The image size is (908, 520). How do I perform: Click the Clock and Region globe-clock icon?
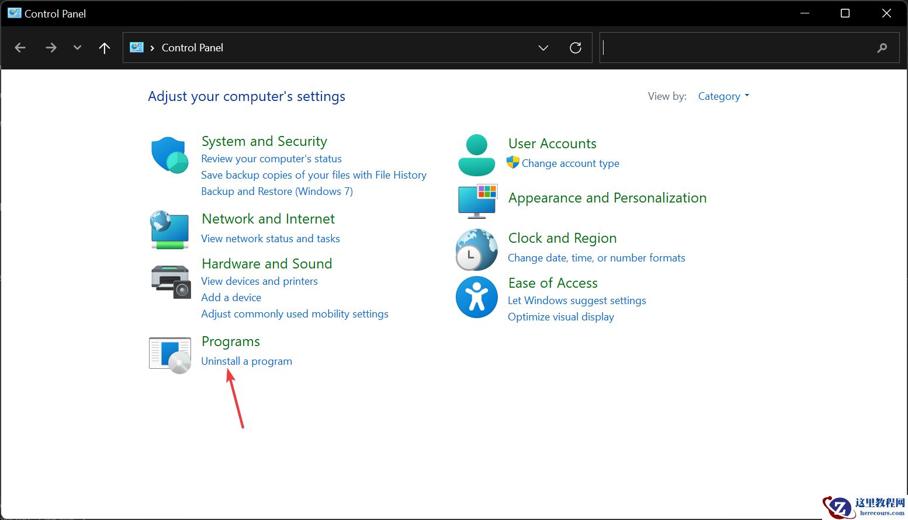point(476,250)
